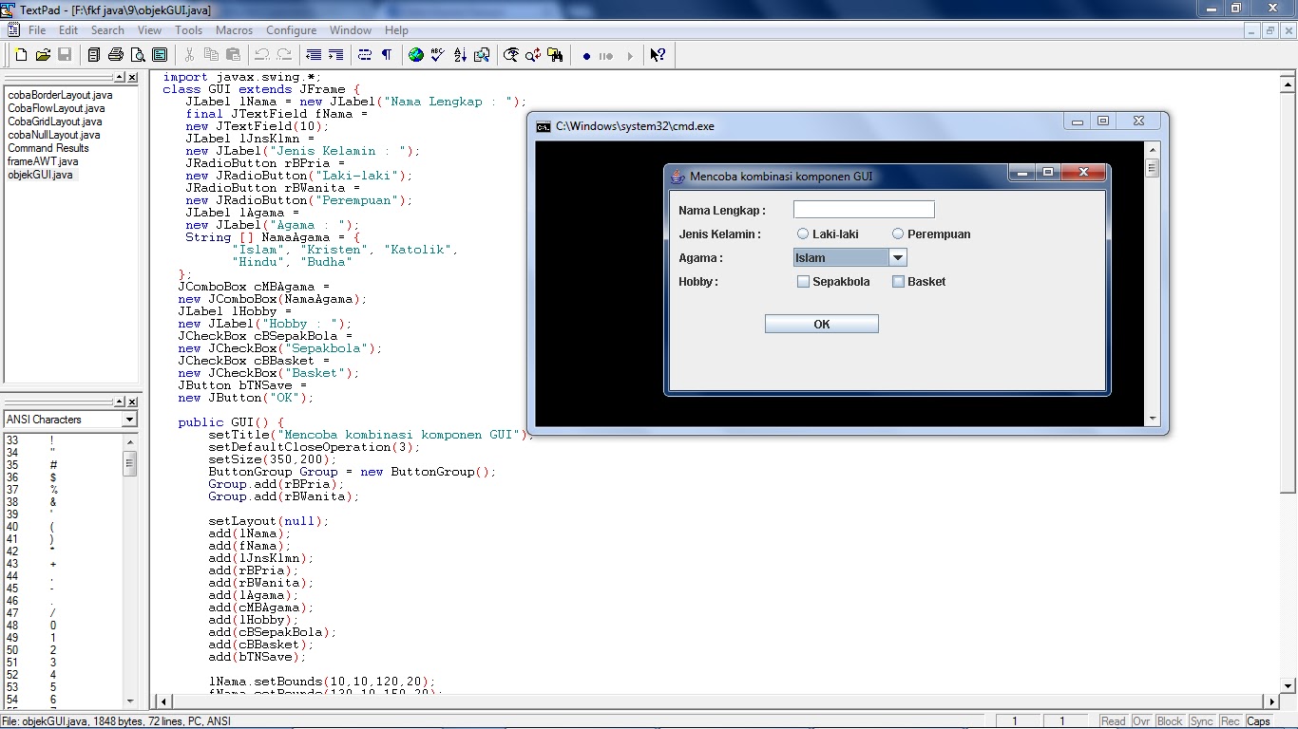Pin the document selector pane
This screenshot has height=729, width=1298.
pyautogui.click(x=120, y=78)
